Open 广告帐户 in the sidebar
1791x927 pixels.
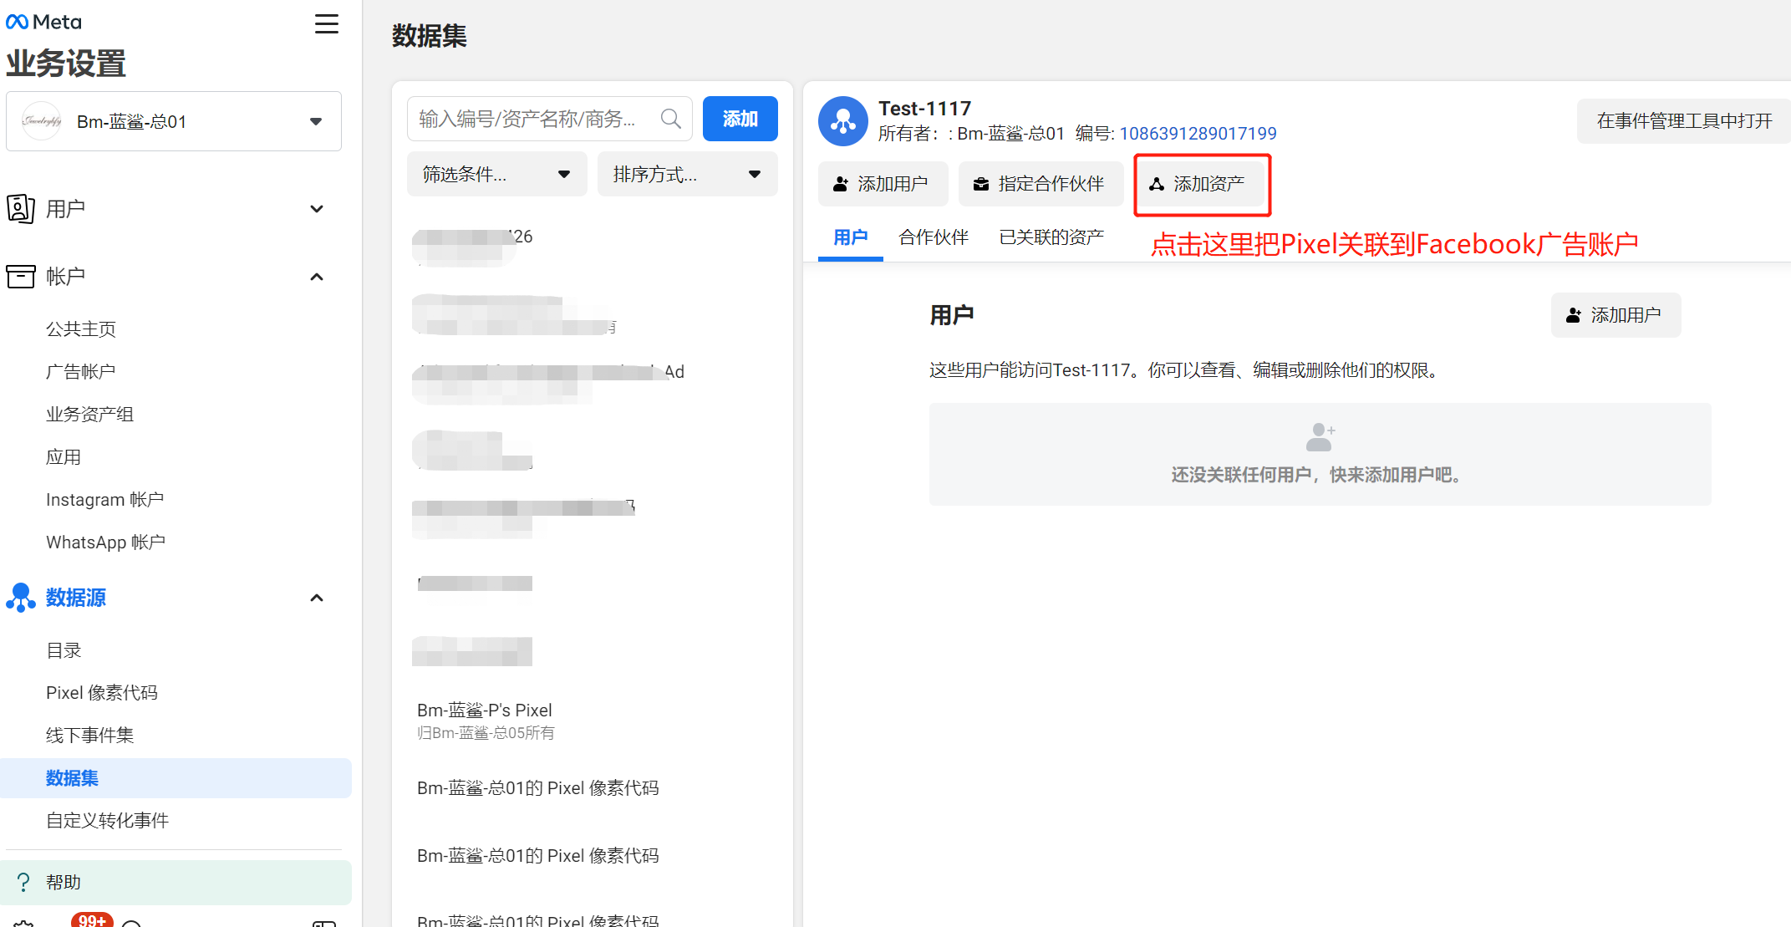[x=81, y=371]
